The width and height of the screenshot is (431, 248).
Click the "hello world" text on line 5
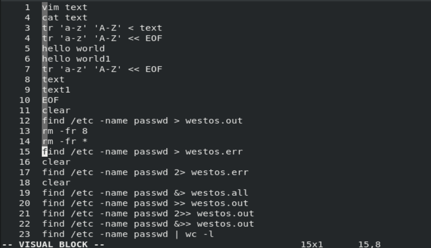(73, 48)
